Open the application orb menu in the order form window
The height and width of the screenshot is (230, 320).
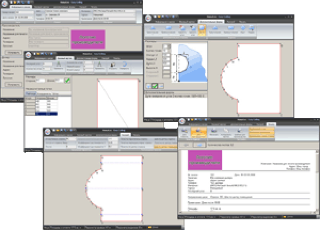[x=4, y=4]
